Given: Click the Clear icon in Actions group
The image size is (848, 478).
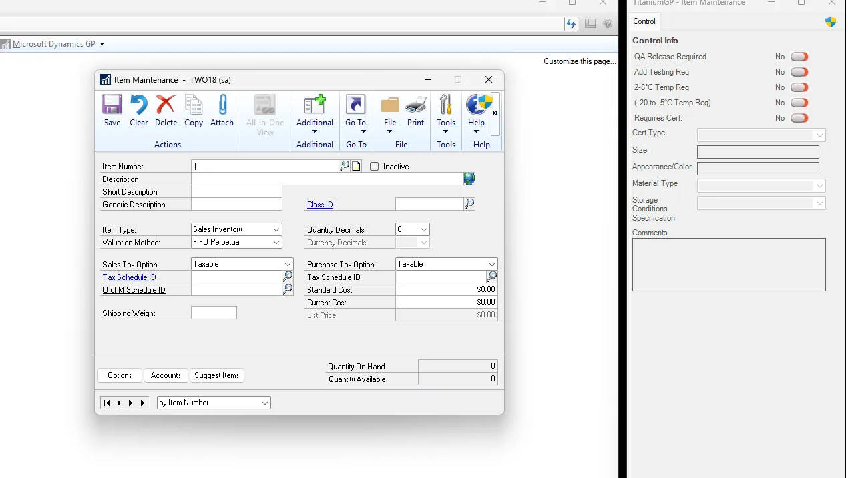Looking at the screenshot, I should tap(138, 105).
